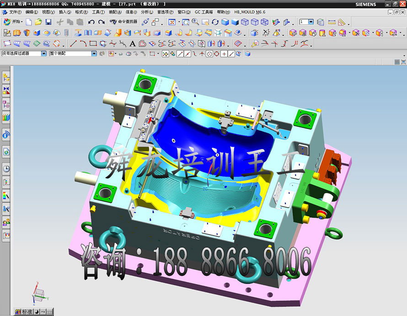Viewport: 407px width, 316px height.
Task: Toggle the snap Arc Center option
Action: tap(209, 54)
